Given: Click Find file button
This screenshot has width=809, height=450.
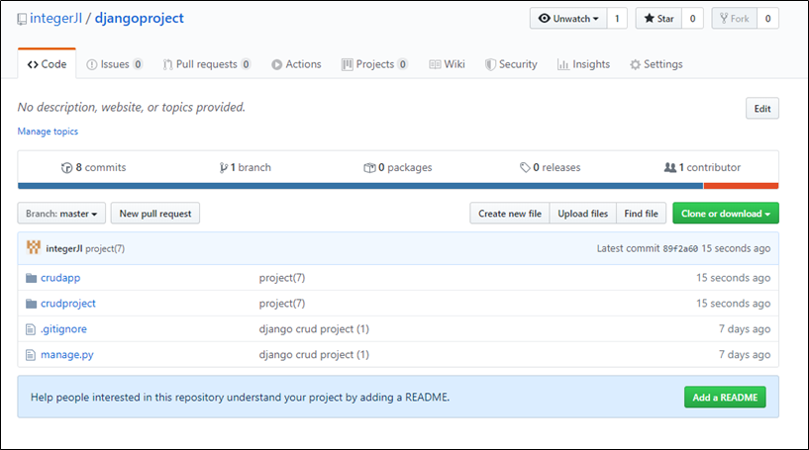Looking at the screenshot, I should [x=642, y=214].
